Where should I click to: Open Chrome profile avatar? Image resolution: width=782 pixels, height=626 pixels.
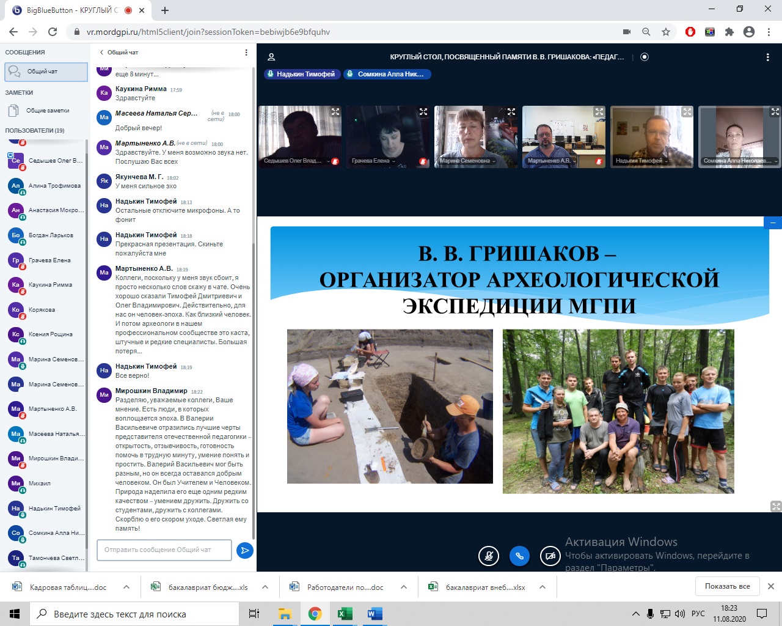point(749,32)
